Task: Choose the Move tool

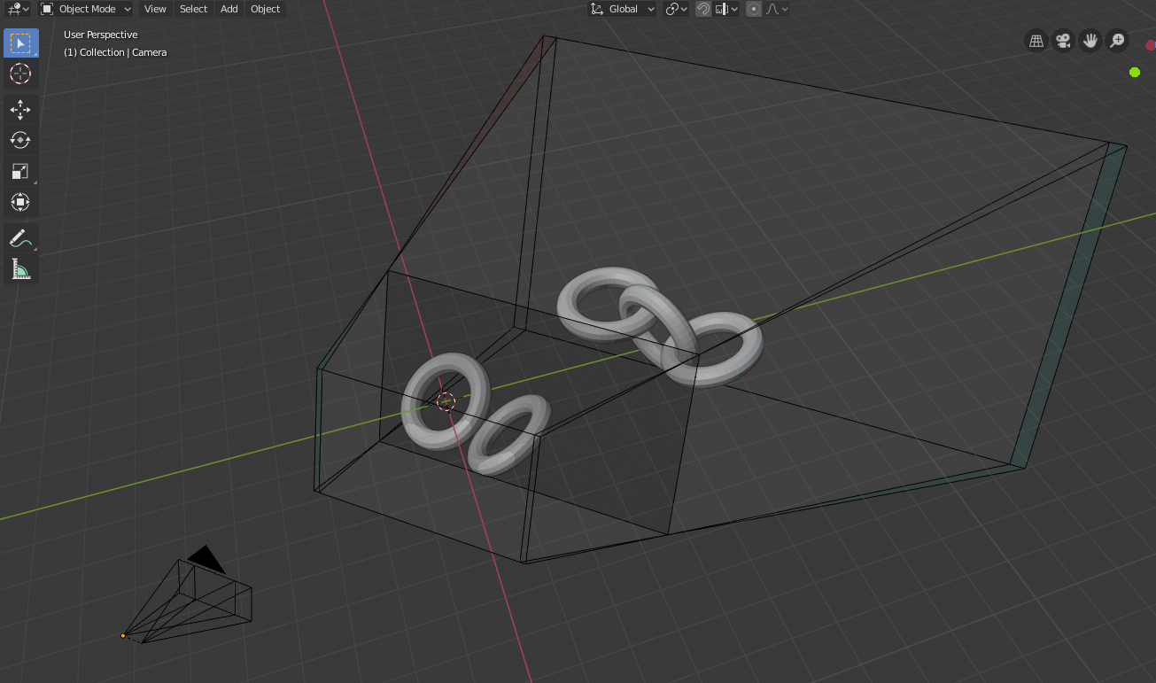Action: tap(20, 110)
